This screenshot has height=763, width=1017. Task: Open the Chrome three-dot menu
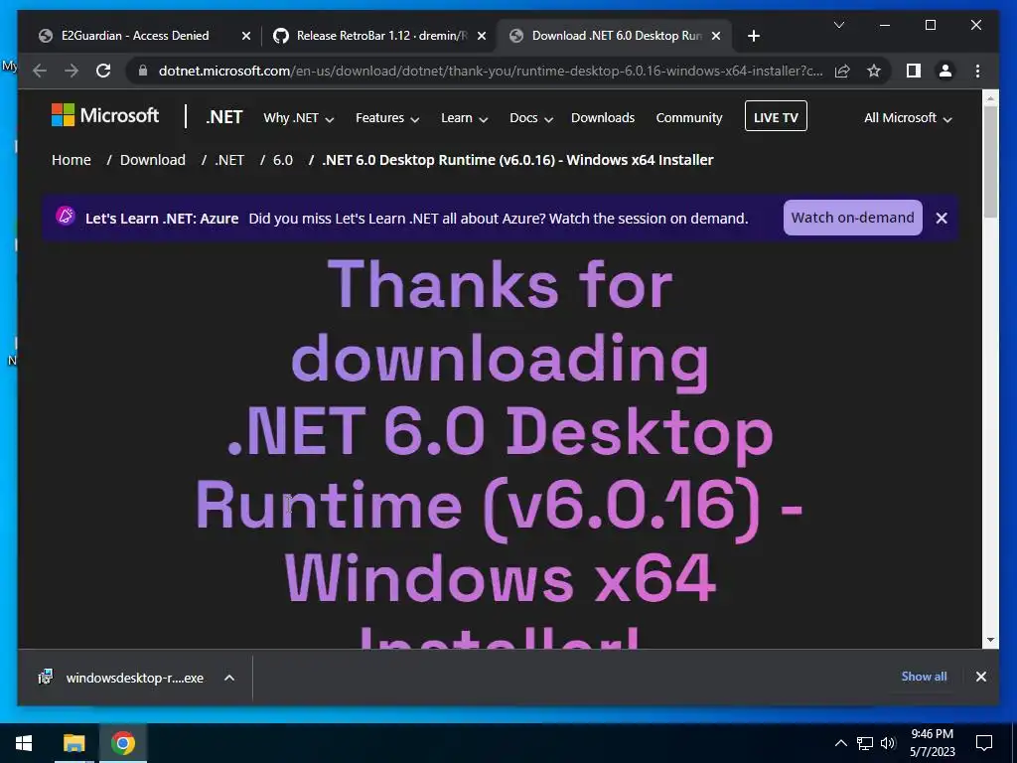(x=977, y=71)
